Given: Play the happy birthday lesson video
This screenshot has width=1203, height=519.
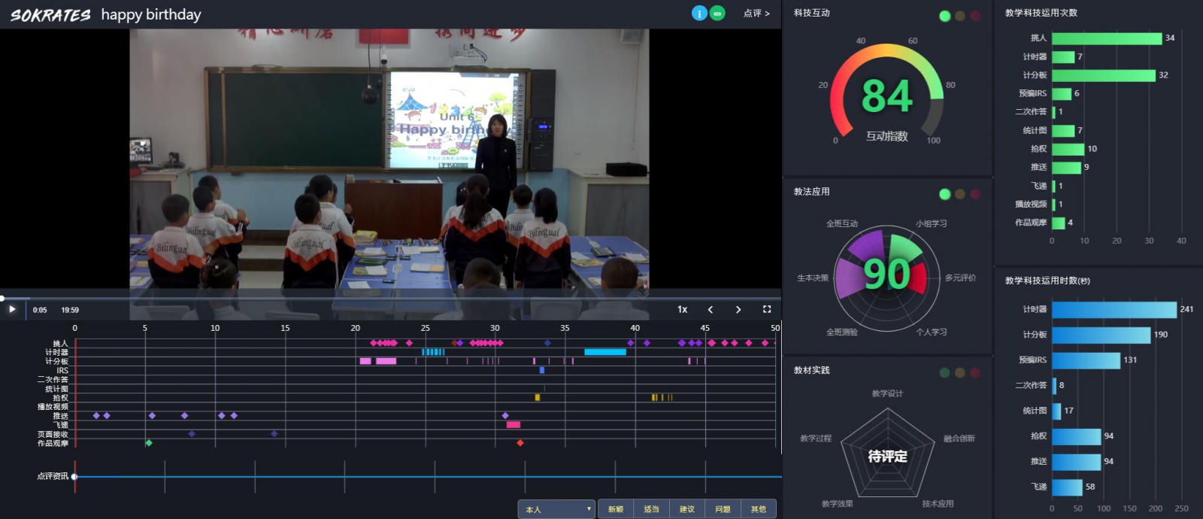Looking at the screenshot, I should pos(12,309).
